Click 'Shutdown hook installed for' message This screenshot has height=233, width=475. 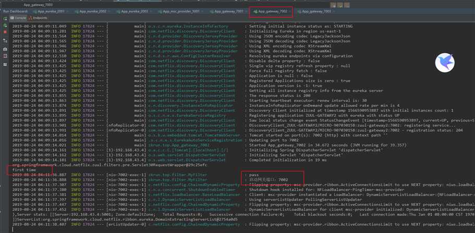point(326,190)
